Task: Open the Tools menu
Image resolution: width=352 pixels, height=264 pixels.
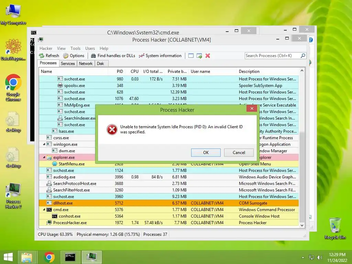Action: click(x=75, y=48)
